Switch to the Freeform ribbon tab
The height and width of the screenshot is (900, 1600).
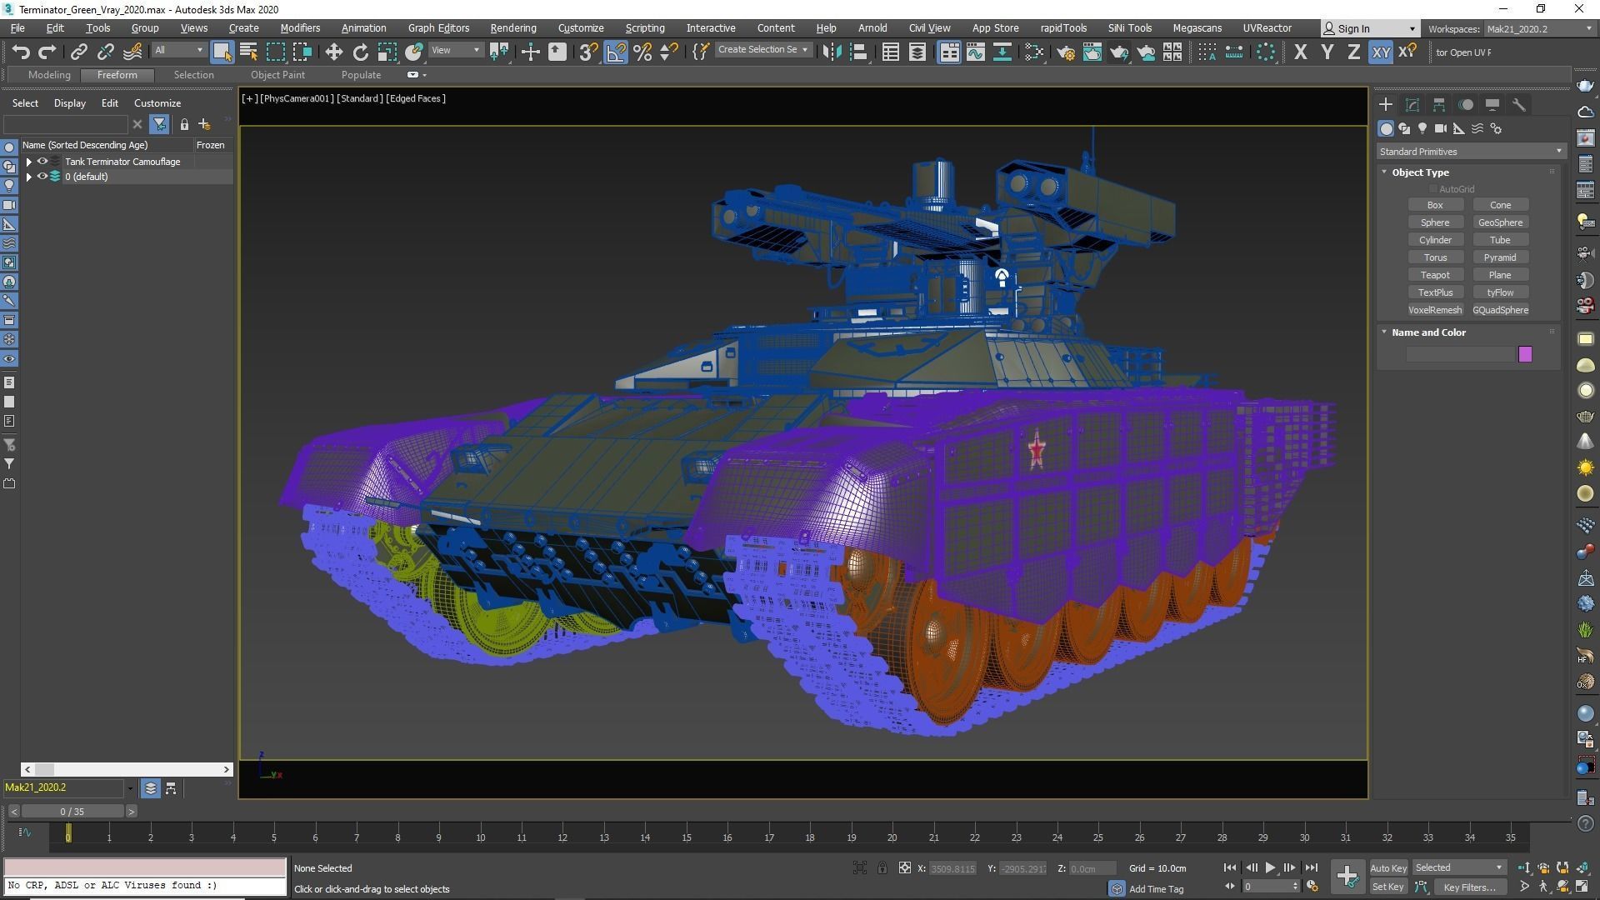117,75
